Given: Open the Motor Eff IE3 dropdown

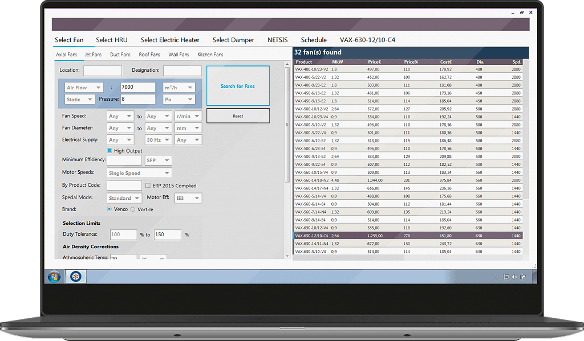Looking at the screenshot, I should [189, 198].
